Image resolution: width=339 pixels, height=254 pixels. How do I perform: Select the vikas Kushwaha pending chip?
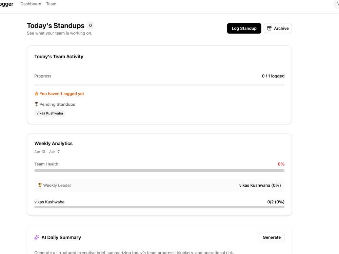click(x=50, y=113)
